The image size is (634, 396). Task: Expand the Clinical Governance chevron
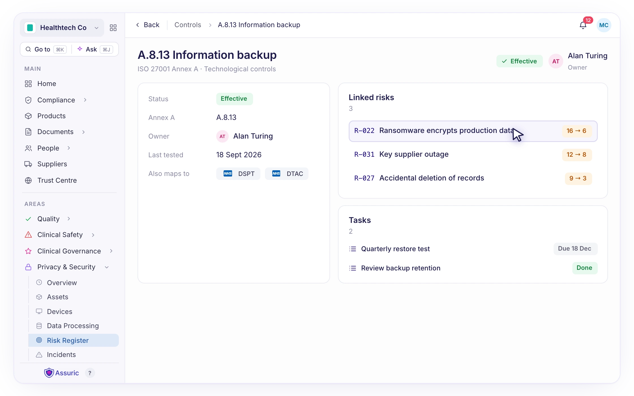tap(111, 251)
